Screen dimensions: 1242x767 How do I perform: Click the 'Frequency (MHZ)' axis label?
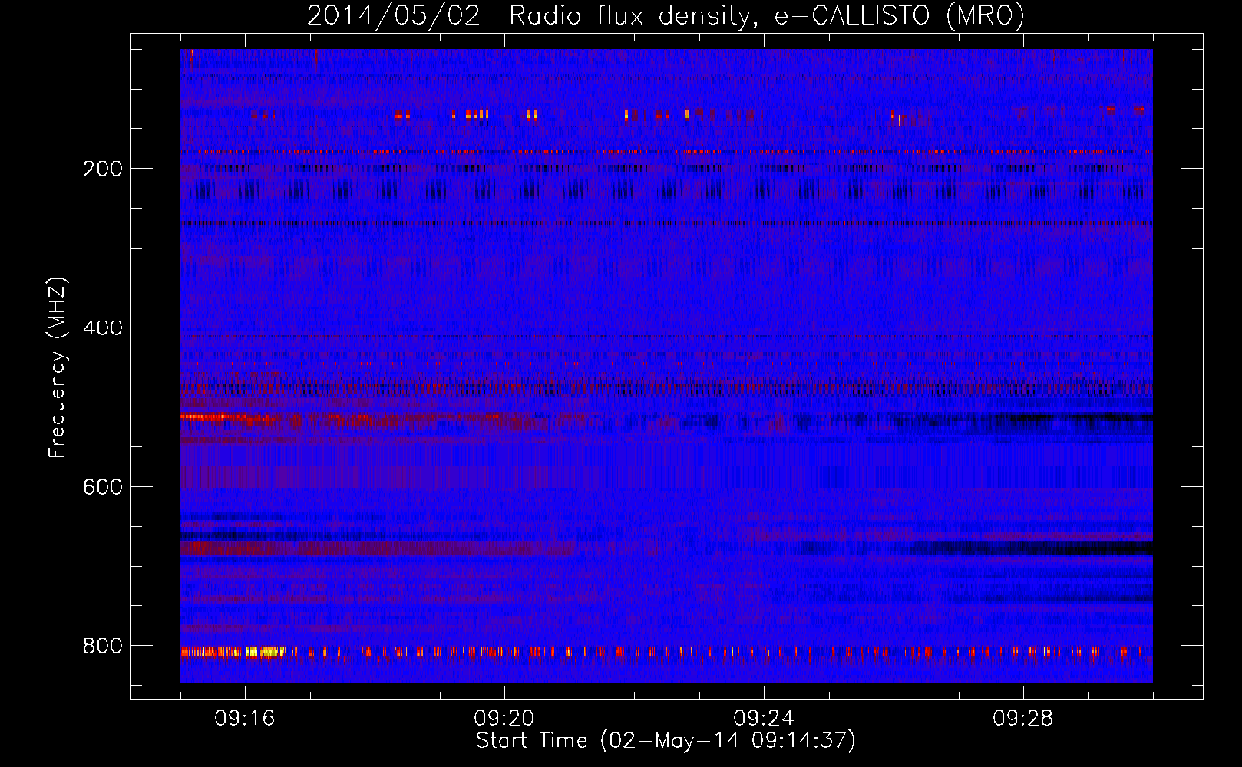[x=58, y=368]
